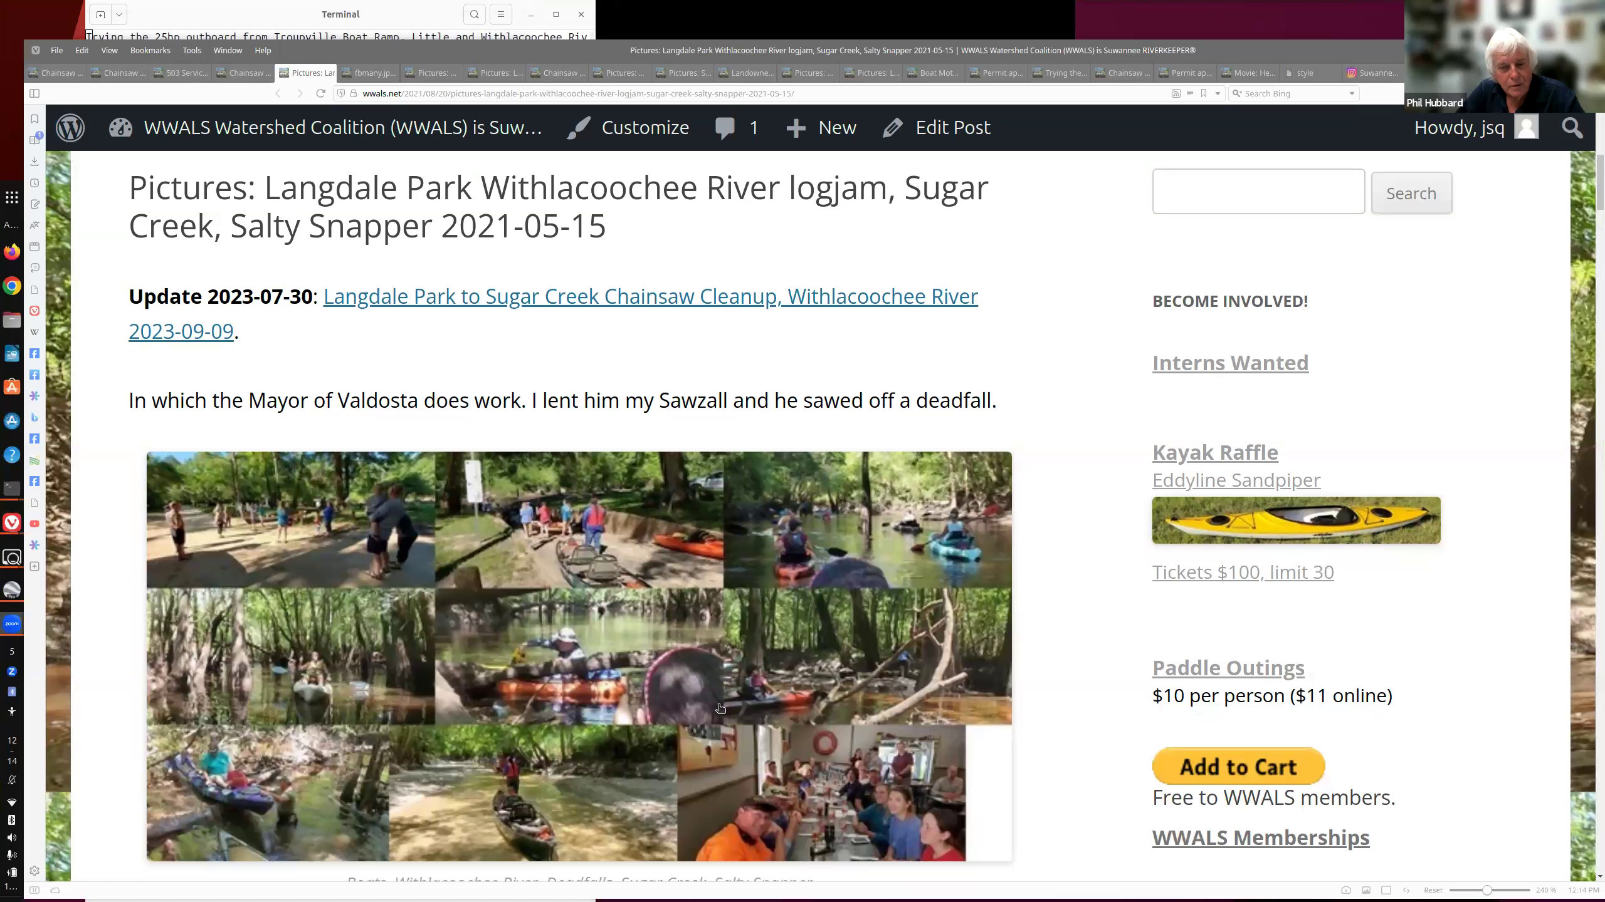Open the Translate panel icon
This screenshot has height=902, width=1605.
34,225
